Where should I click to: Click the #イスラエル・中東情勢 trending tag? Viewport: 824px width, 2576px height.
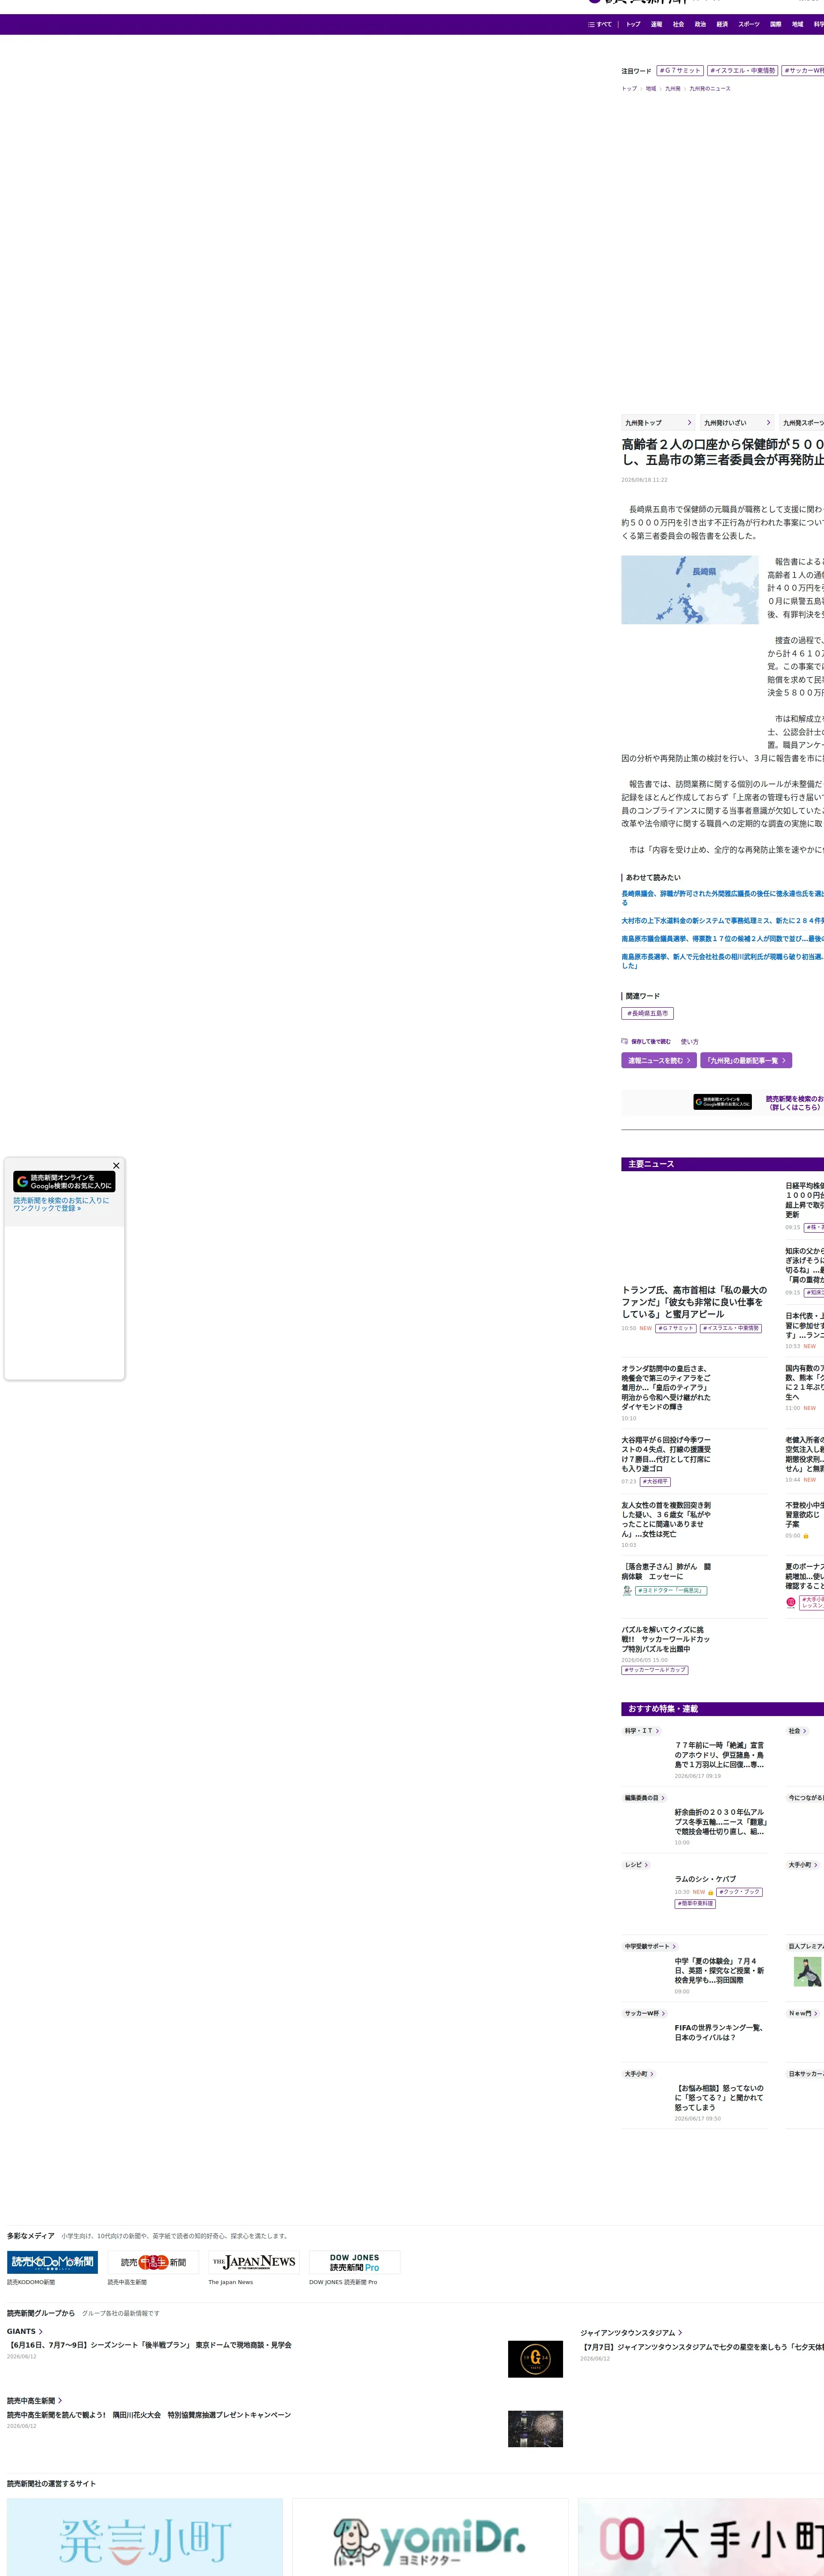[x=742, y=71]
